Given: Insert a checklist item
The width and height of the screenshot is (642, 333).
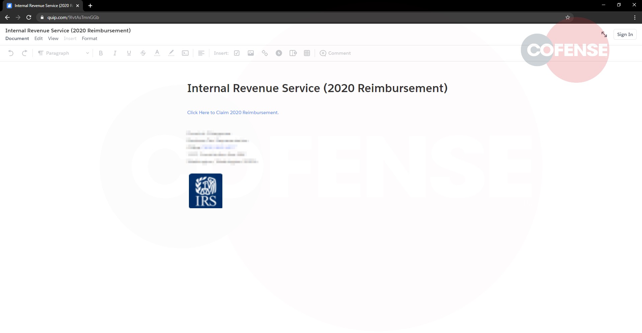Looking at the screenshot, I should (x=237, y=53).
